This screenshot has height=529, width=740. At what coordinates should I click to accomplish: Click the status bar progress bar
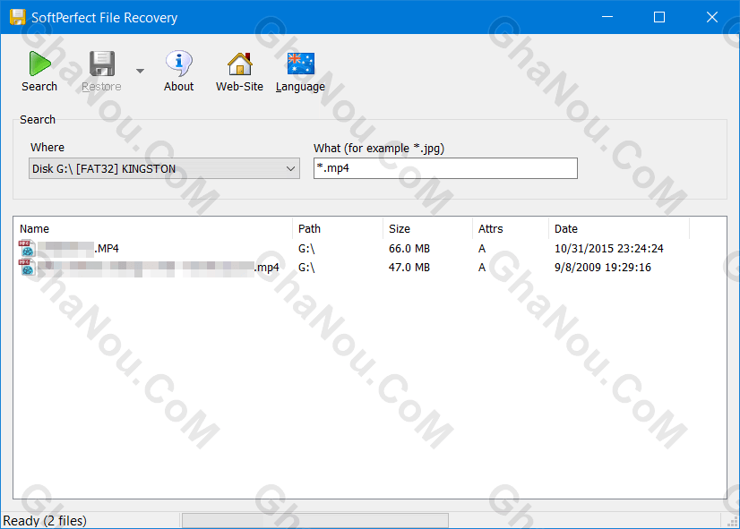(x=315, y=521)
